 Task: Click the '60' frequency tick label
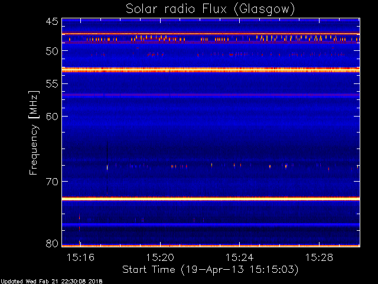(52, 117)
